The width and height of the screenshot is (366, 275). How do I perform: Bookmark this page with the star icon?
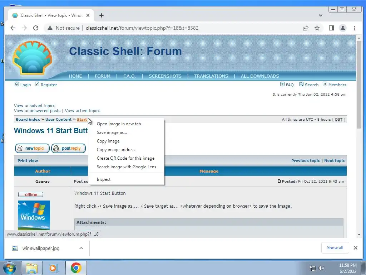tap(317, 28)
